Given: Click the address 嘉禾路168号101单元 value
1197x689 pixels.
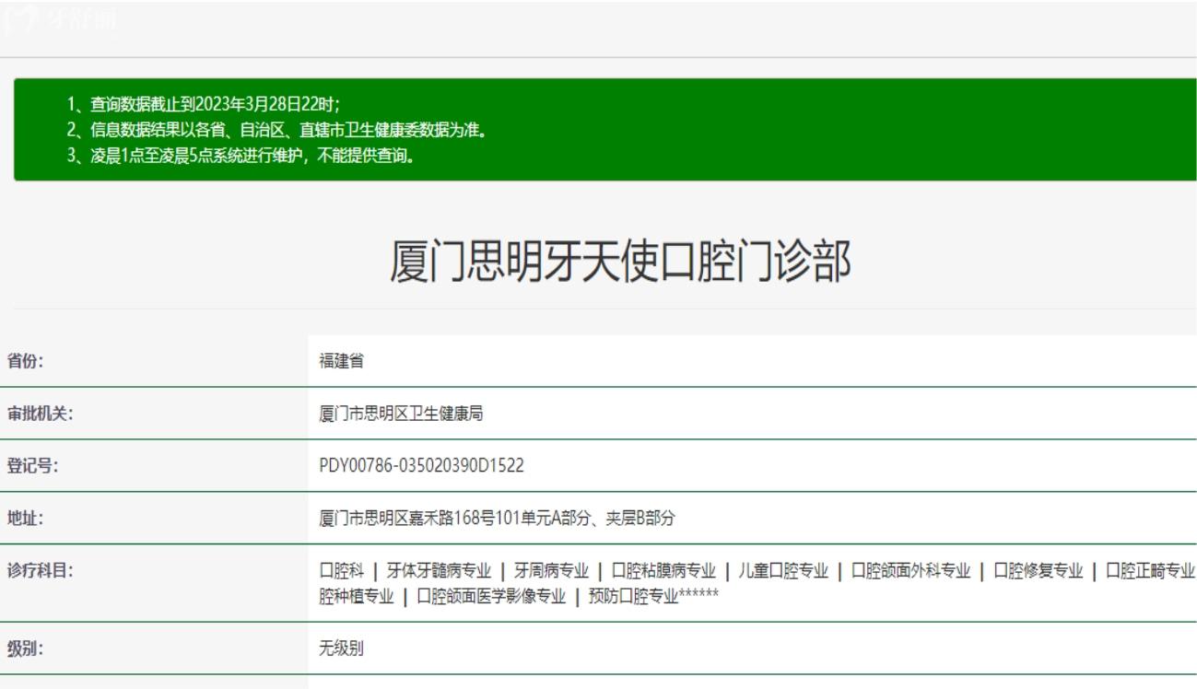Looking at the screenshot, I should click(497, 519).
